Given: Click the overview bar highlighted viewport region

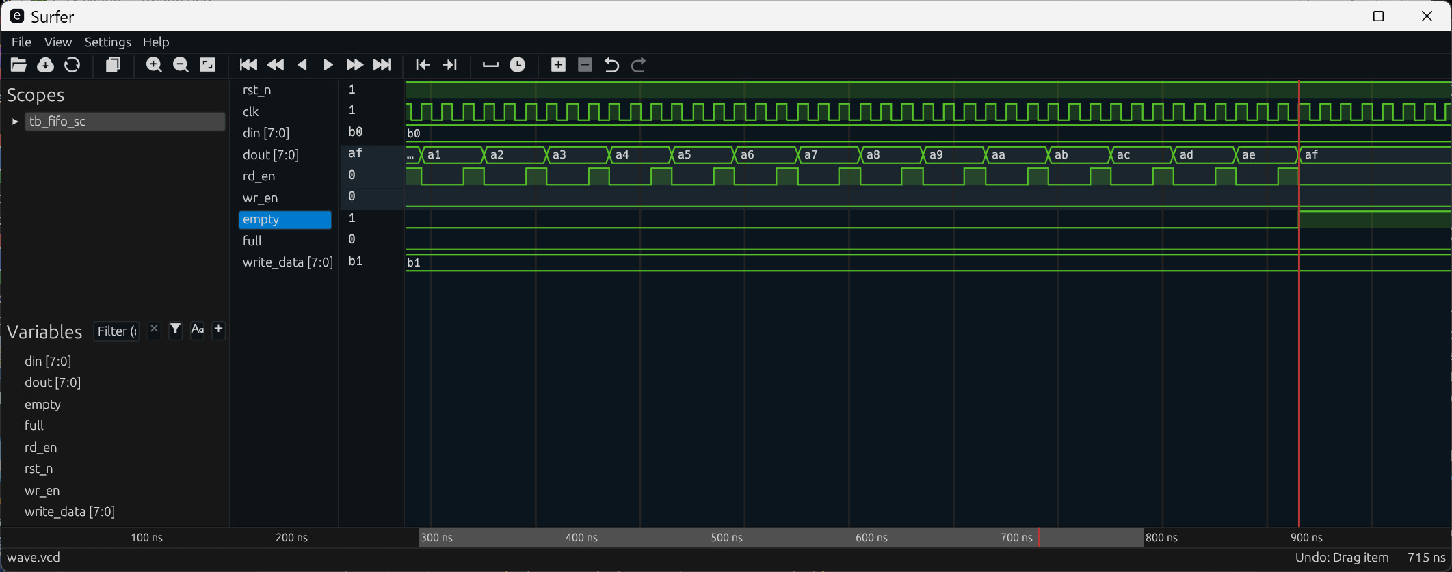Looking at the screenshot, I should [x=781, y=538].
